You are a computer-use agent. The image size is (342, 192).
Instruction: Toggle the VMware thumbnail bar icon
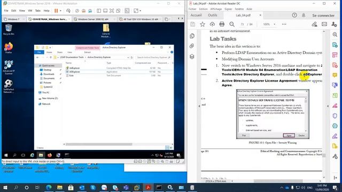[x=105, y=11]
